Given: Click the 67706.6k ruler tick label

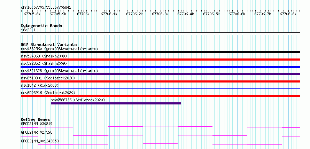Looking at the screenshot, I should point(237,14).
